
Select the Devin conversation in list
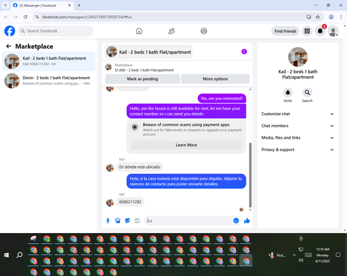[x=49, y=80]
